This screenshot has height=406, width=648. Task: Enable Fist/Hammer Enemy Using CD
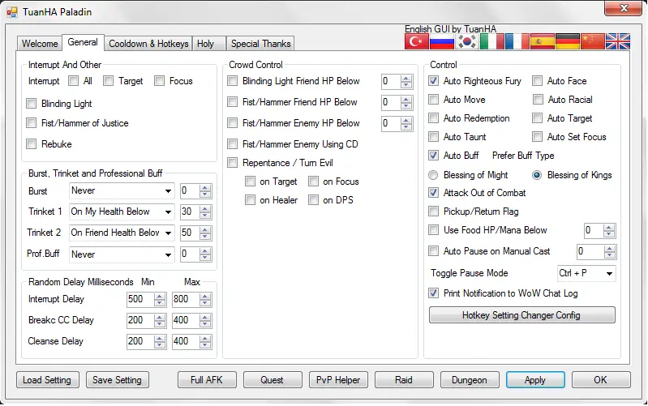pos(233,143)
